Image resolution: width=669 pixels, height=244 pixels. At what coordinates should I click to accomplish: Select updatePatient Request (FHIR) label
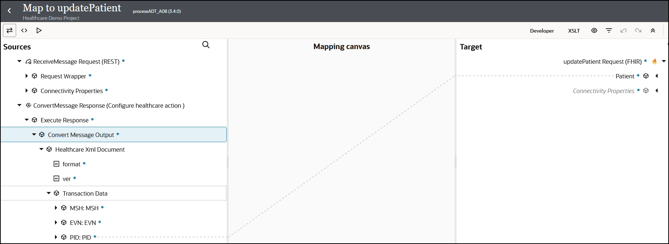(x=602, y=62)
